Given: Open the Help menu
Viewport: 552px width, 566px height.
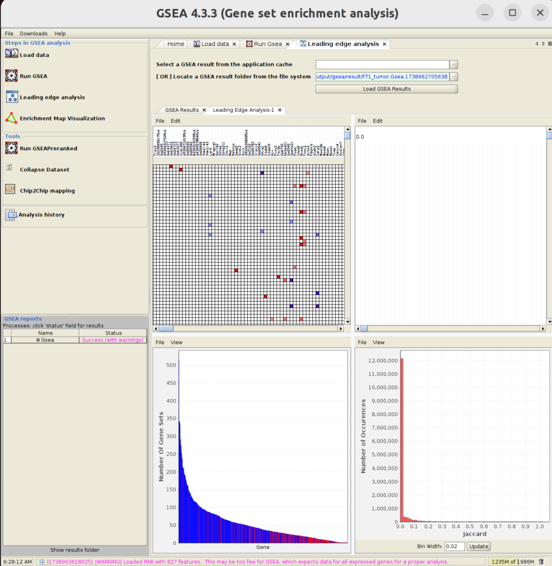Looking at the screenshot, I should pyautogui.click(x=60, y=34).
